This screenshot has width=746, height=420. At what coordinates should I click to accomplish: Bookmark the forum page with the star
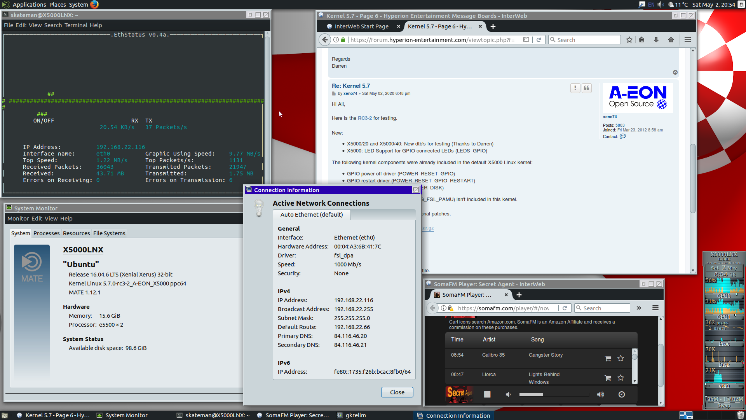coord(629,40)
